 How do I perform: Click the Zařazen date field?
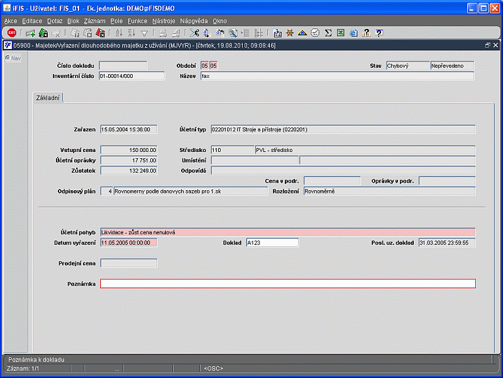[x=129, y=129]
